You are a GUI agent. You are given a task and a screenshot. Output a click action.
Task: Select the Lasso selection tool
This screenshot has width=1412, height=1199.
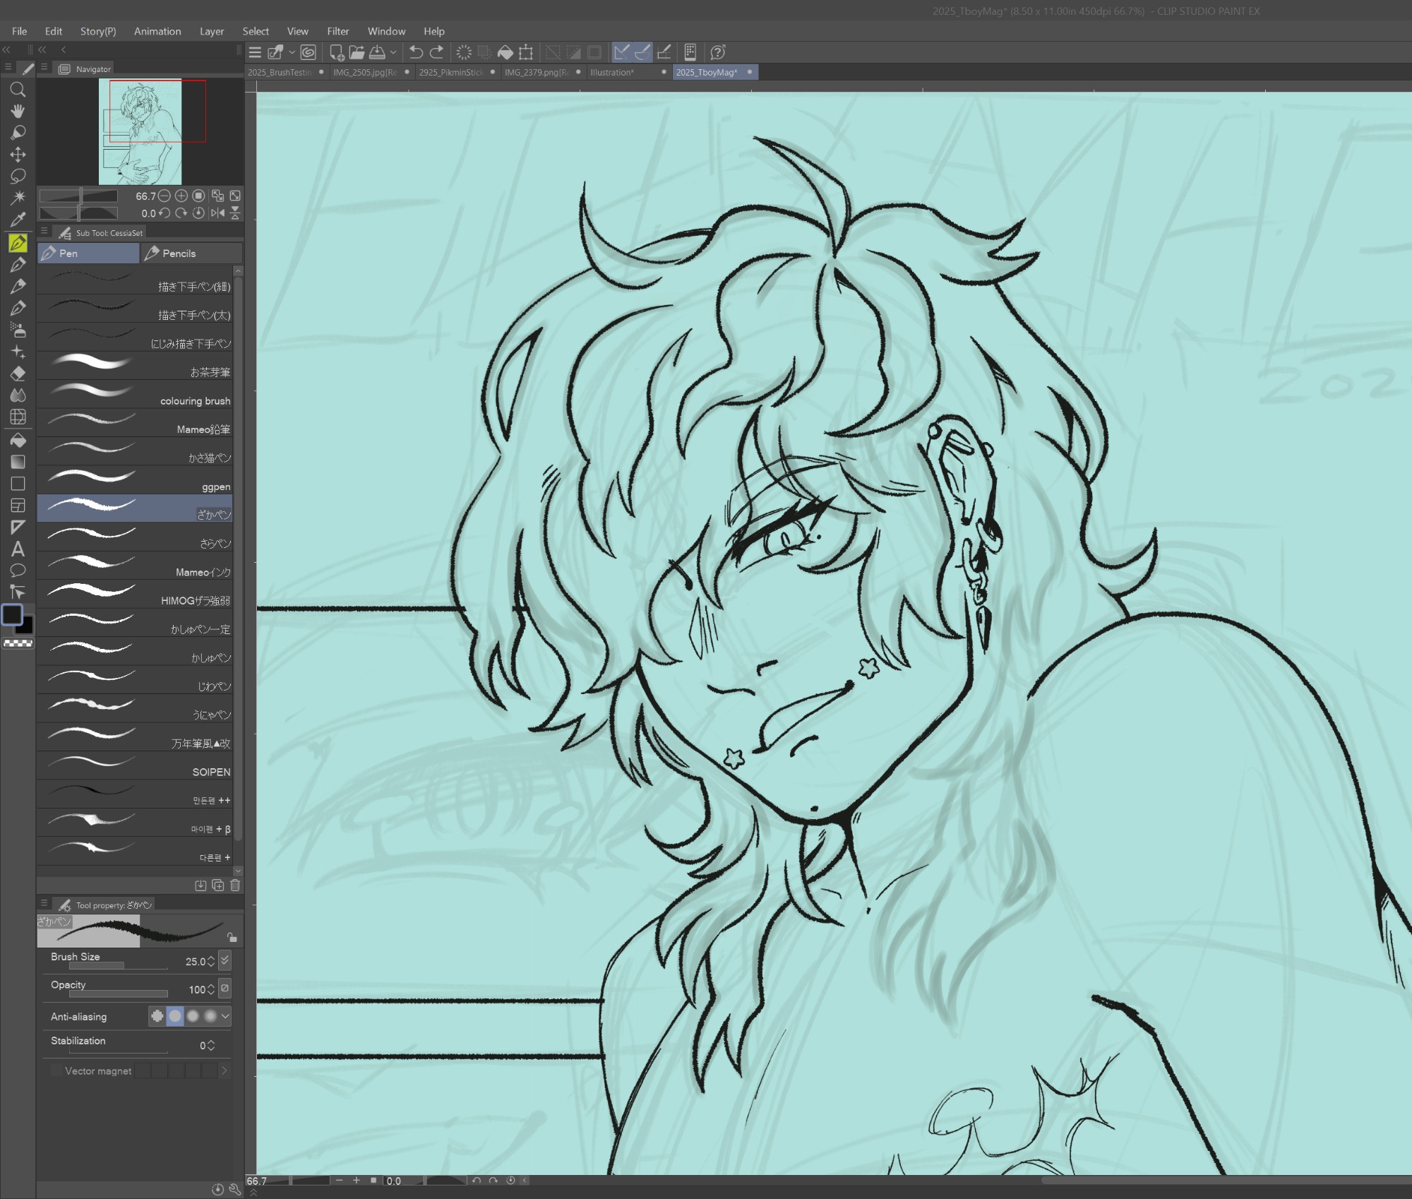click(18, 176)
